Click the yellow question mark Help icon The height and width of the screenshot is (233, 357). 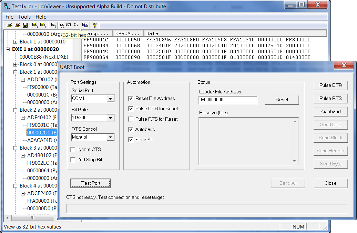click(95, 25)
